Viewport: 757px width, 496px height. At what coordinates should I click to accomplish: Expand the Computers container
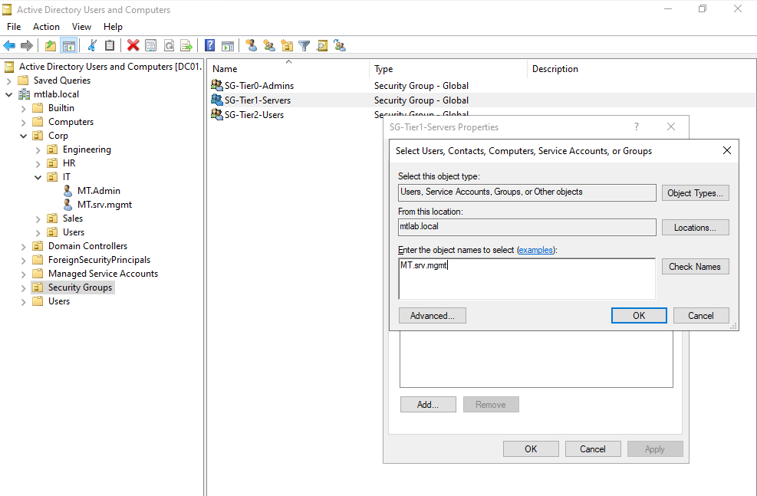(23, 122)
